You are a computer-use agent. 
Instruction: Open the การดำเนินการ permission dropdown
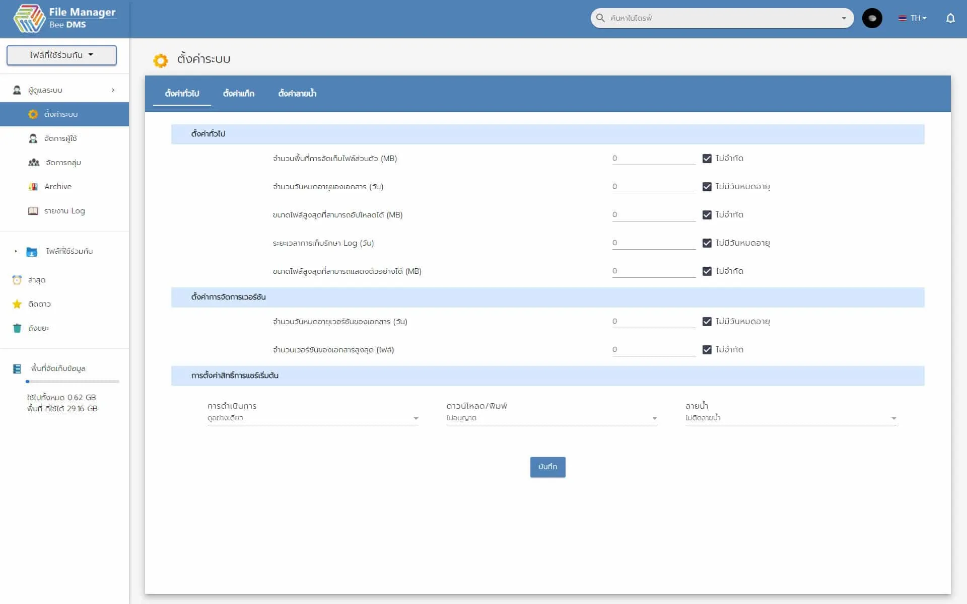click(312, 418)
